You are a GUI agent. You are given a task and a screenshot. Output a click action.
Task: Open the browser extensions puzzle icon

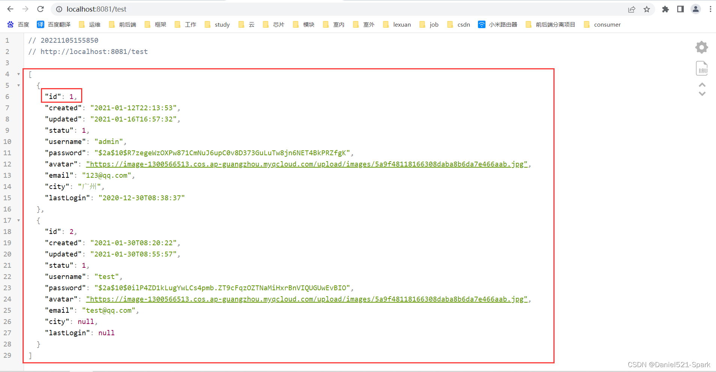click(x=665, y=9)
